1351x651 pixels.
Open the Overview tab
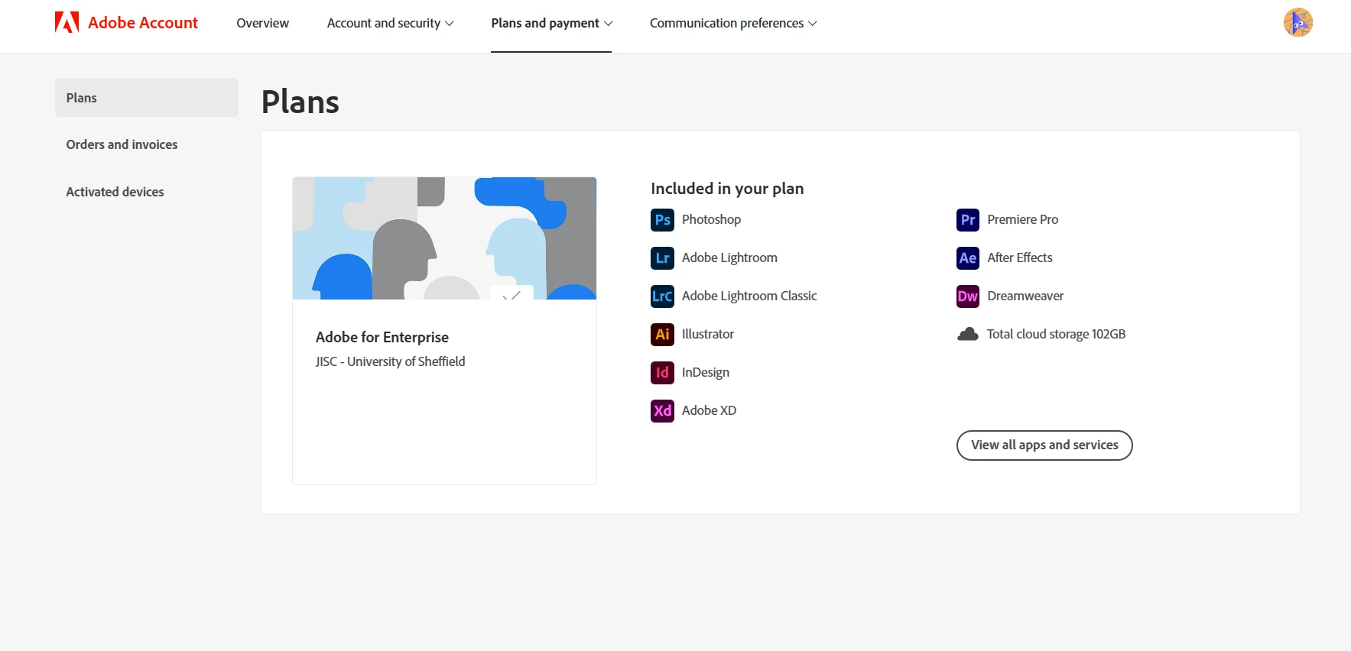pyautogui.click(x=262, y=23)
